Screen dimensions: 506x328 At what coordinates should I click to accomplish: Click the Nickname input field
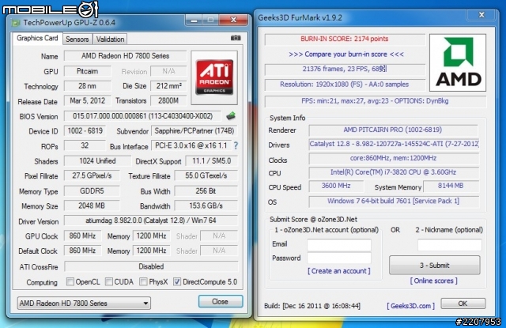tap(450, 245)
